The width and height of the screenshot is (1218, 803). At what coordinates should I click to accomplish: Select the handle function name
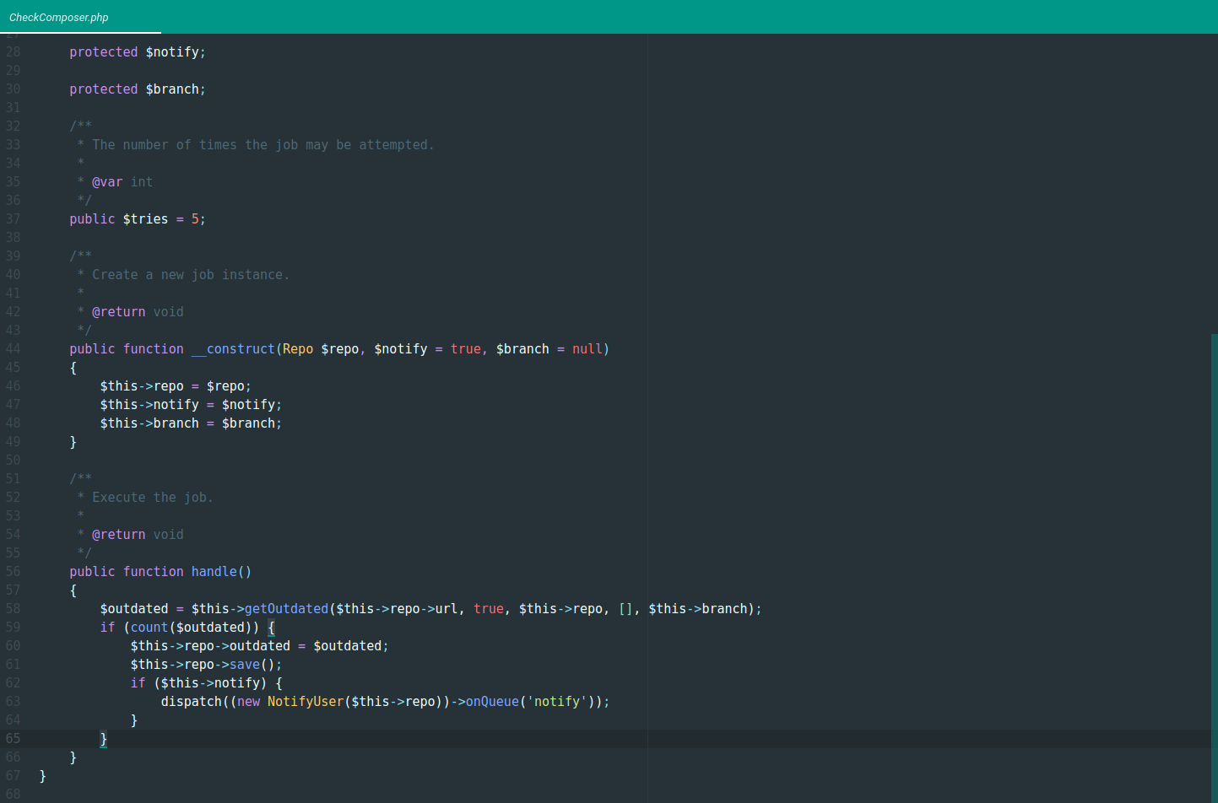pyautogui.click(x=214, y=571)
